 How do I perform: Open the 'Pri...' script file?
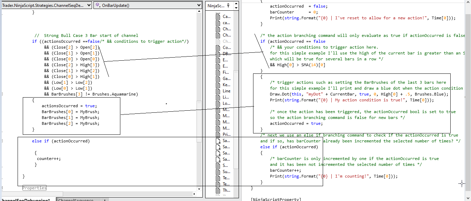tap(227, 134)
